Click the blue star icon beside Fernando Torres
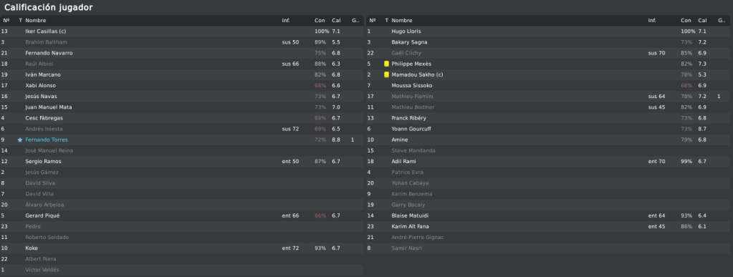Viewport: 733px width, 277px height. click(20, 140)
